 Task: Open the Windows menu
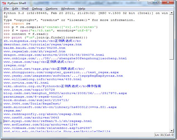pos(68,9)
